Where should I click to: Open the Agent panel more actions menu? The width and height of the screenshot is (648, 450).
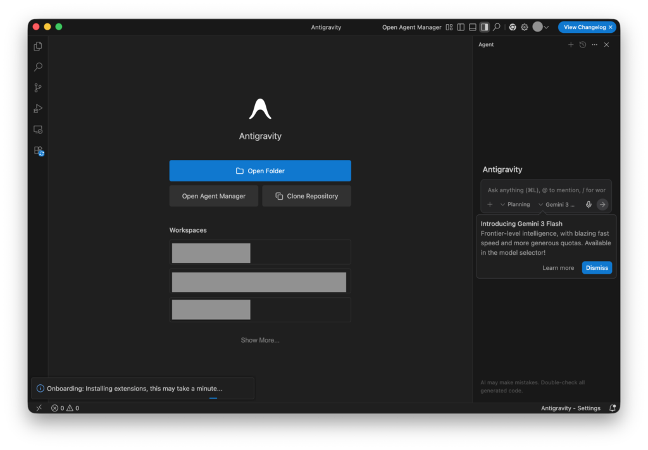(x=594, y=45)
